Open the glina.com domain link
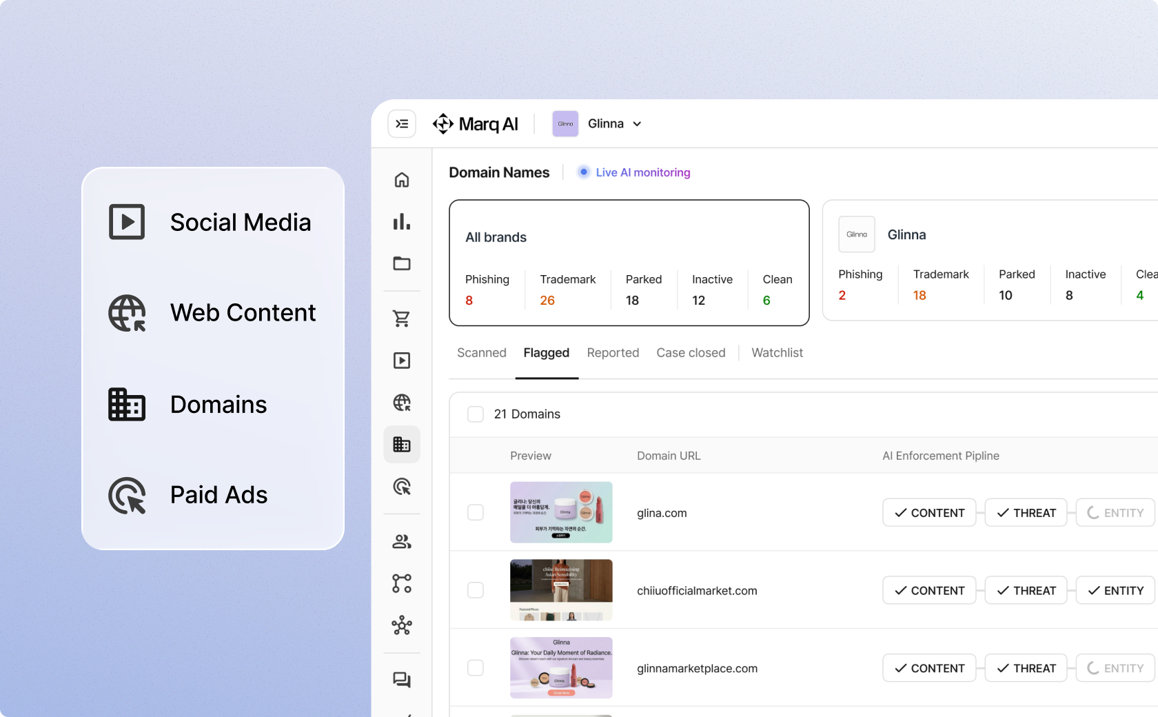The width and height of the screenshot is (1158, 717). coord(662,513)
